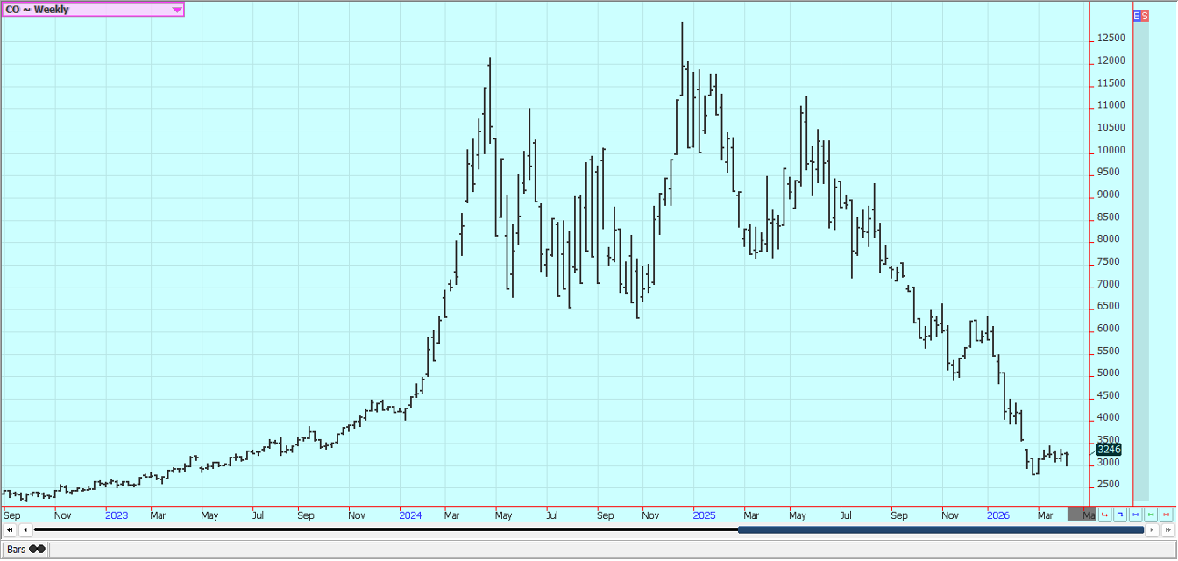Click the 2024 label on time axis
Viewport: 1178px width, 561px height.
pyautogui.click(x=410, y=515)
